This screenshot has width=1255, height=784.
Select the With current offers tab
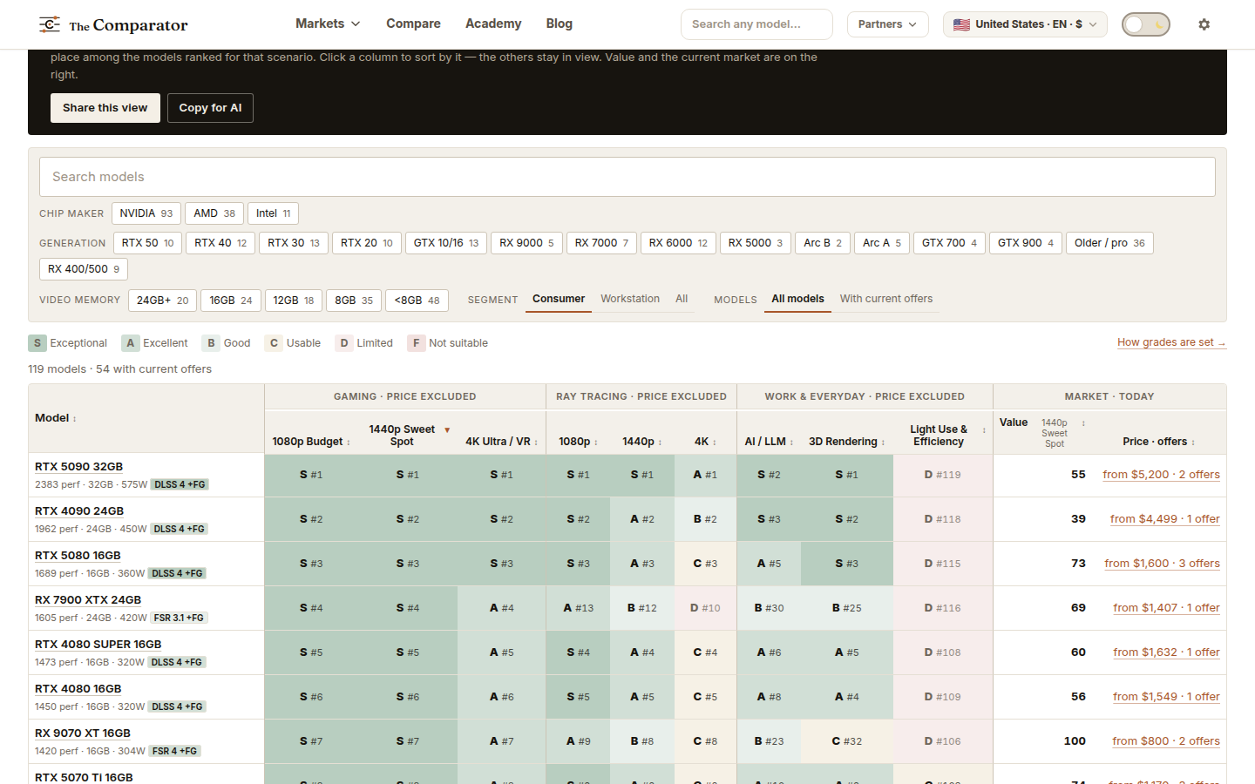point(885,299)
